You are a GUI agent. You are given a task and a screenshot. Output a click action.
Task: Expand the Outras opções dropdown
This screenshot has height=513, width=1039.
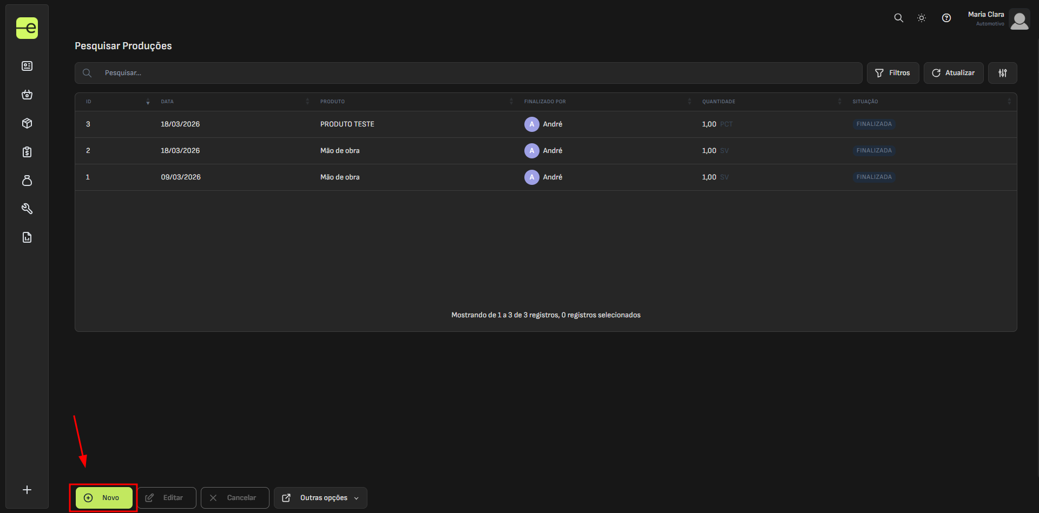pos(320,498)
